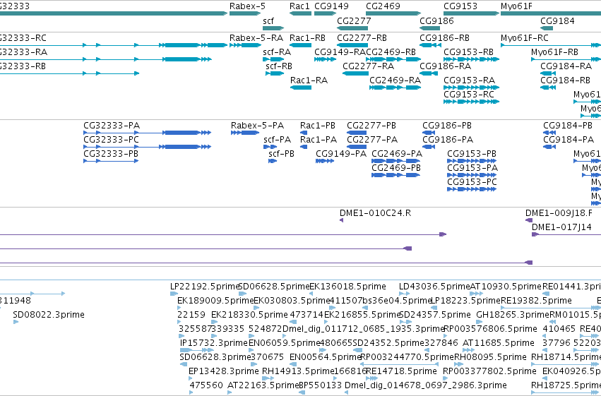The width and height of the screenshot is (601, 396).
Task: Select EST RH14913.5prime
Action: point(268,379)
